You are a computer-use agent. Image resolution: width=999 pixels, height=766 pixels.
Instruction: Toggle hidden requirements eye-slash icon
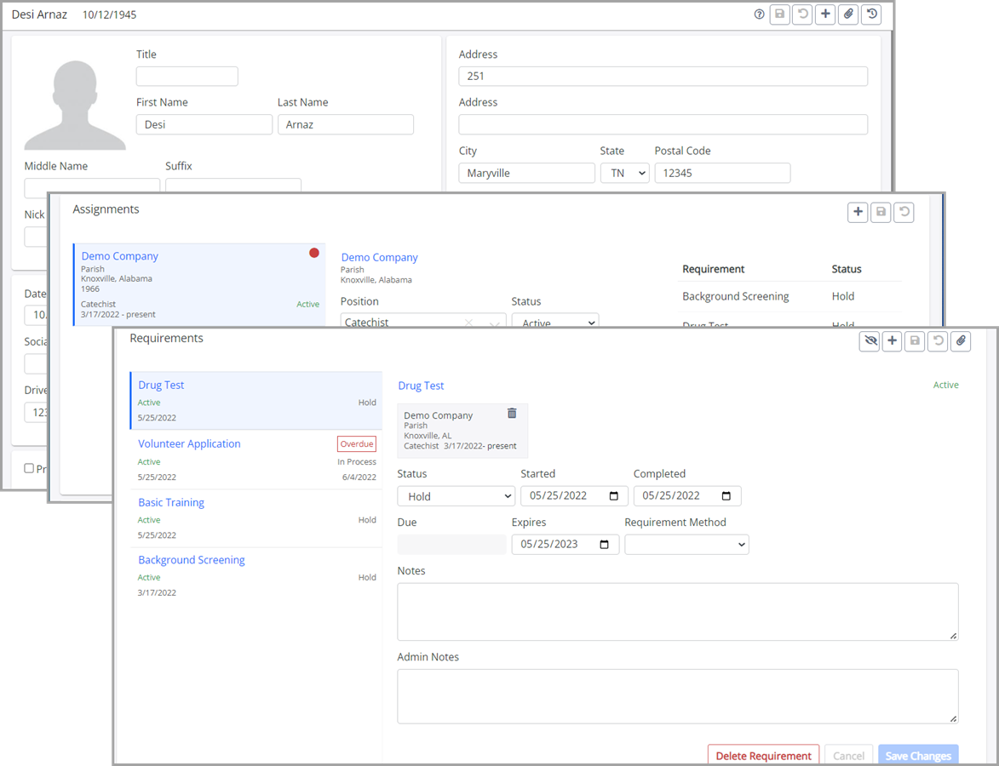pyautogui.click(x=869, y=341)
